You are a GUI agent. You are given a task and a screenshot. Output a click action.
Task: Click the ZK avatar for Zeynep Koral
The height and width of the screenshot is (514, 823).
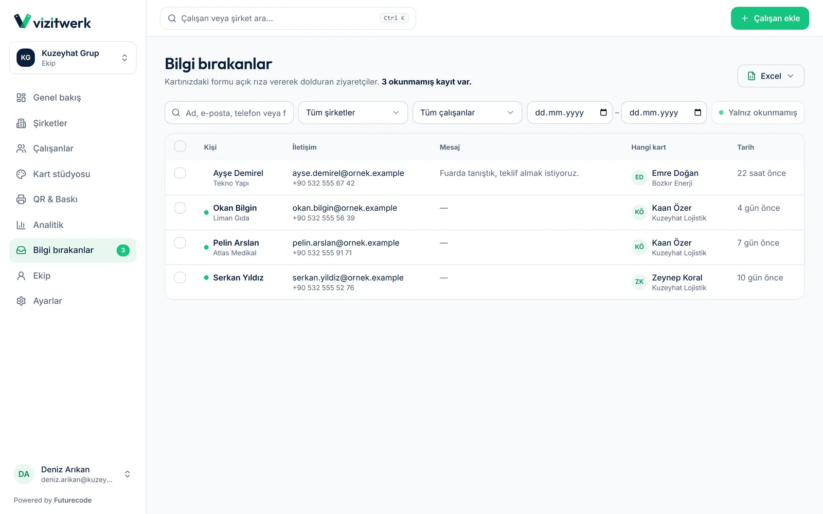click(x=639, y=282)
